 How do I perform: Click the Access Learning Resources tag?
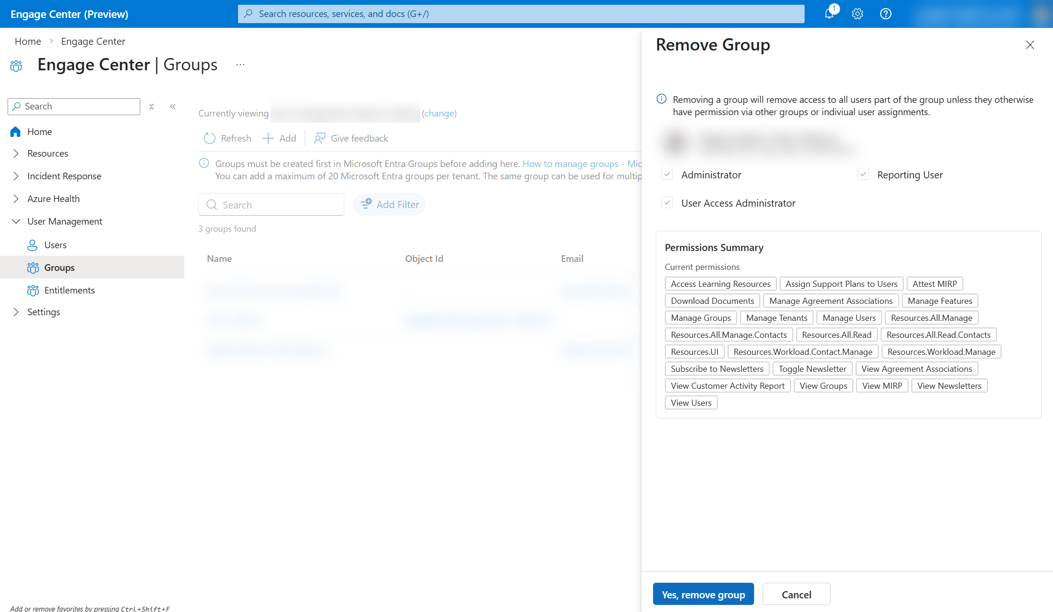(x=721, y=284)
